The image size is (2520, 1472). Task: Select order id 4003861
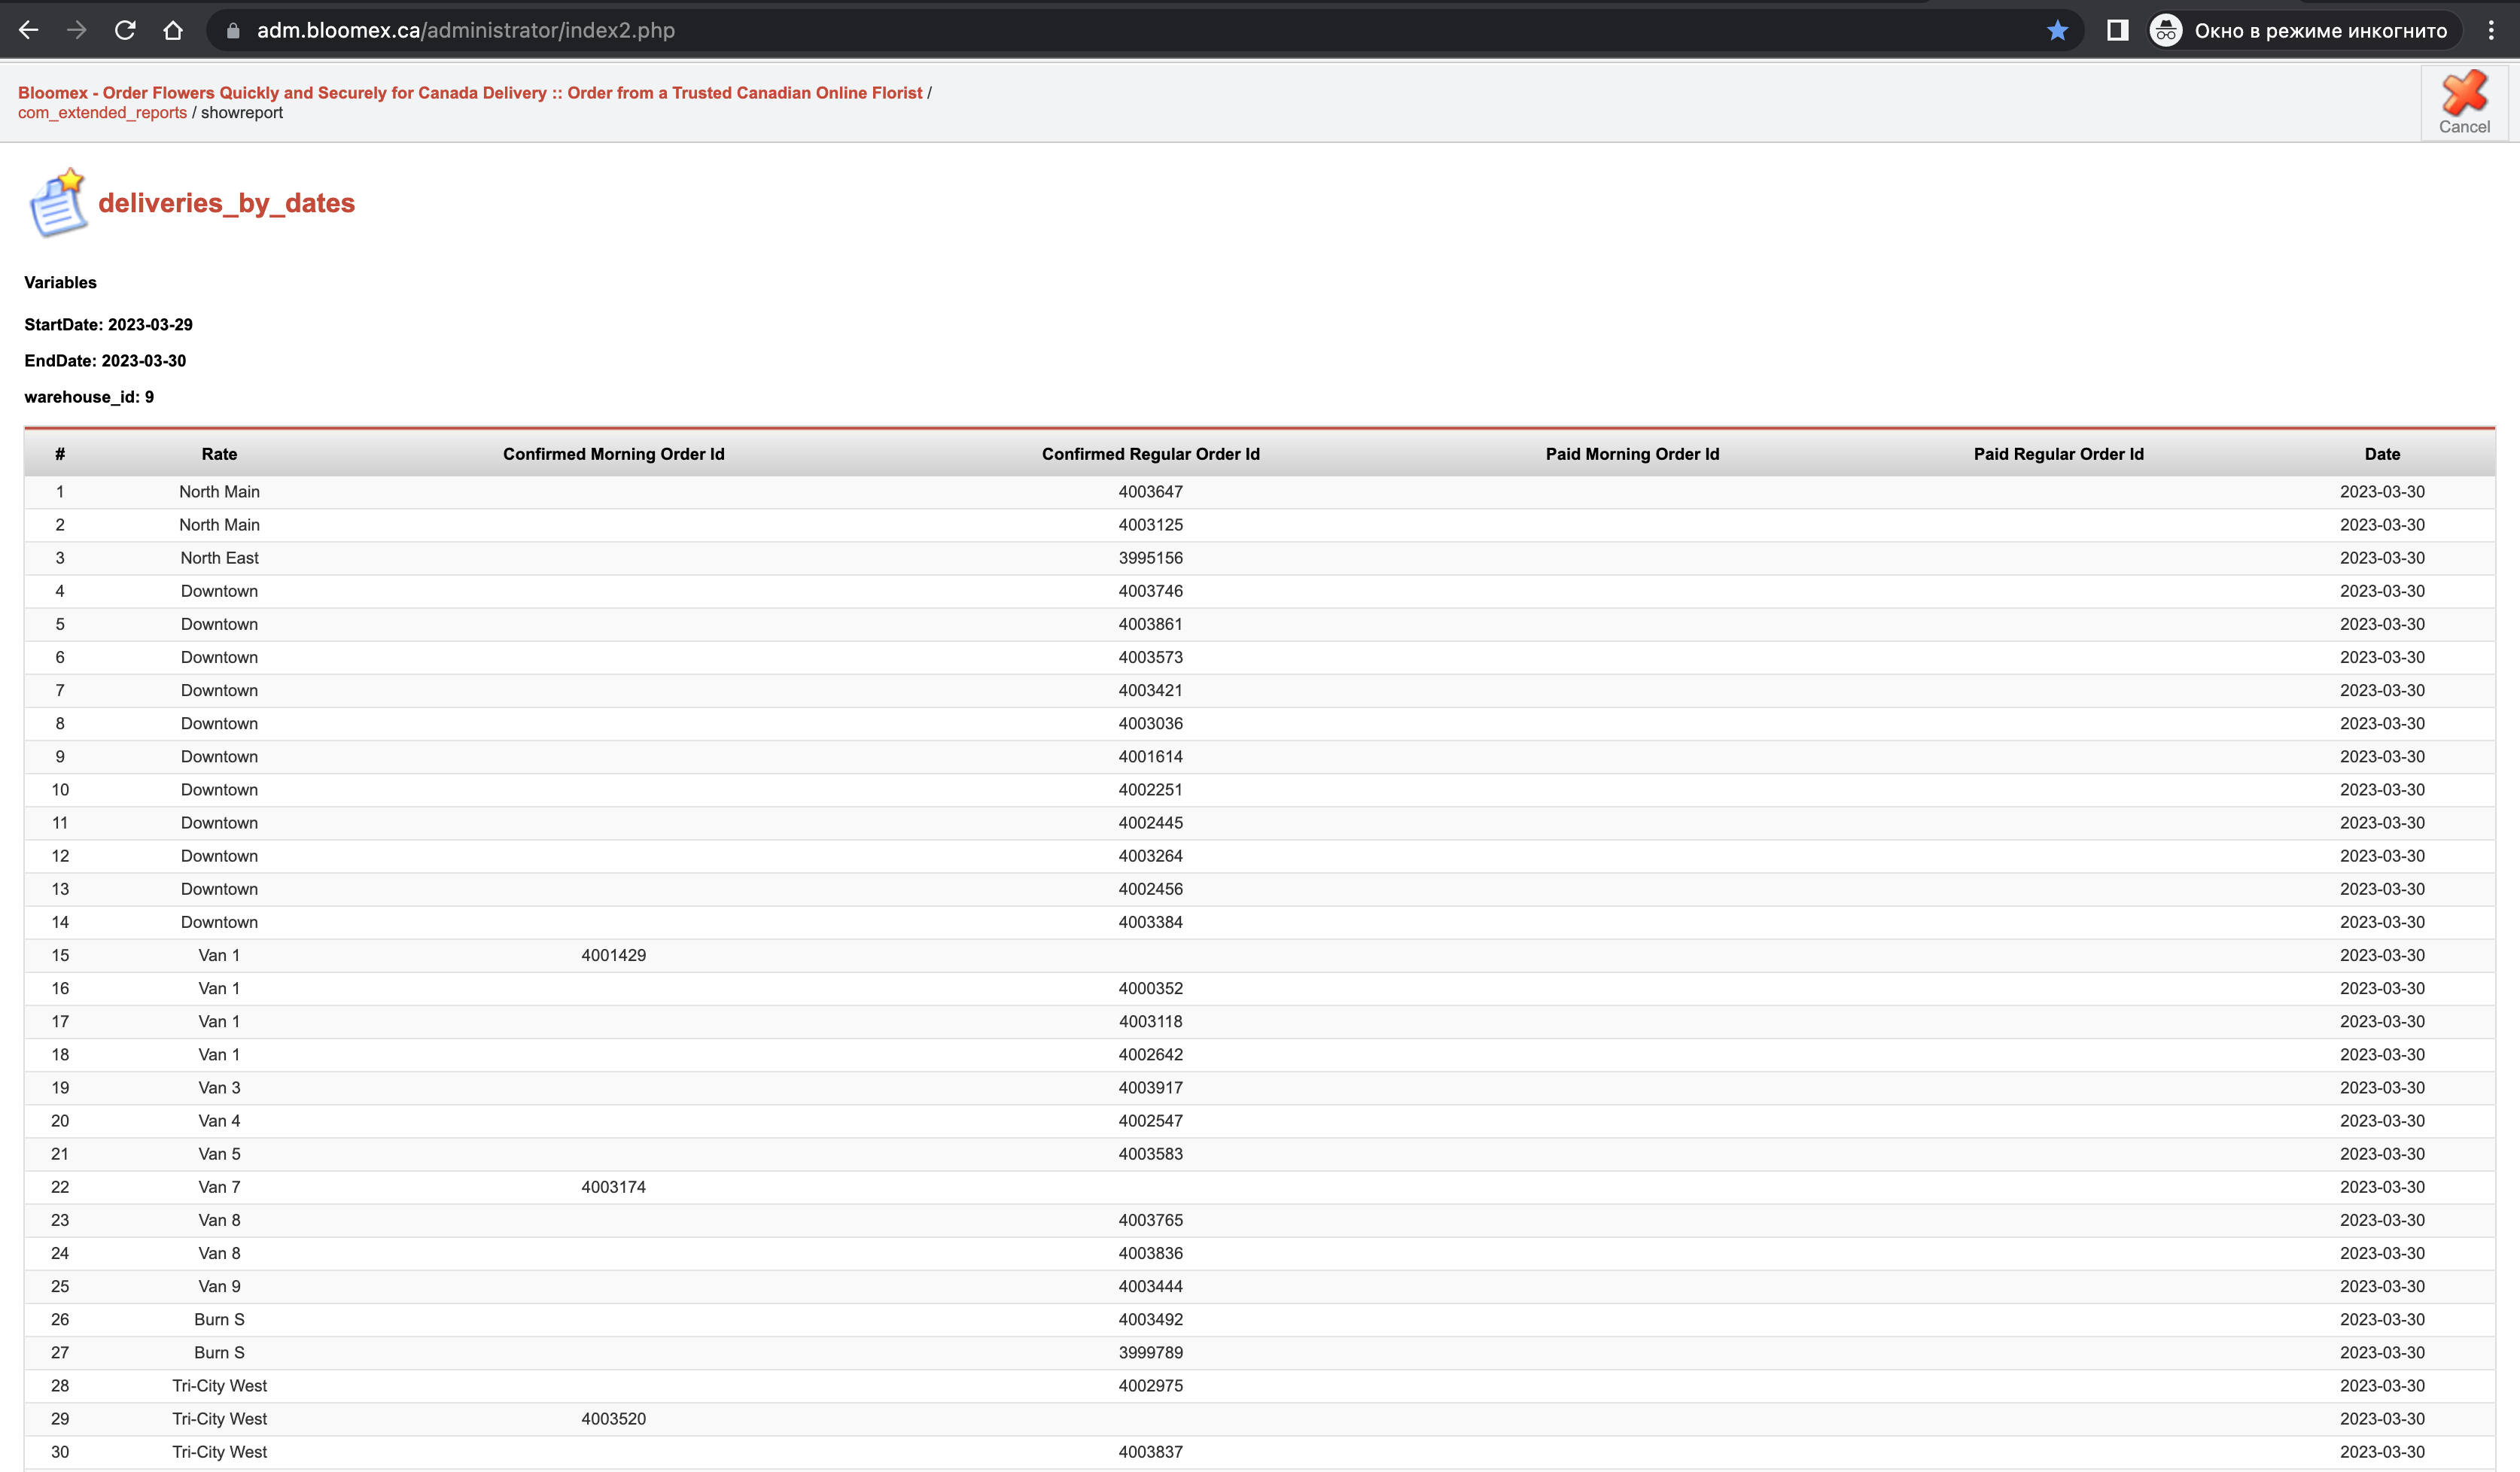click(x=1151, y=624)
